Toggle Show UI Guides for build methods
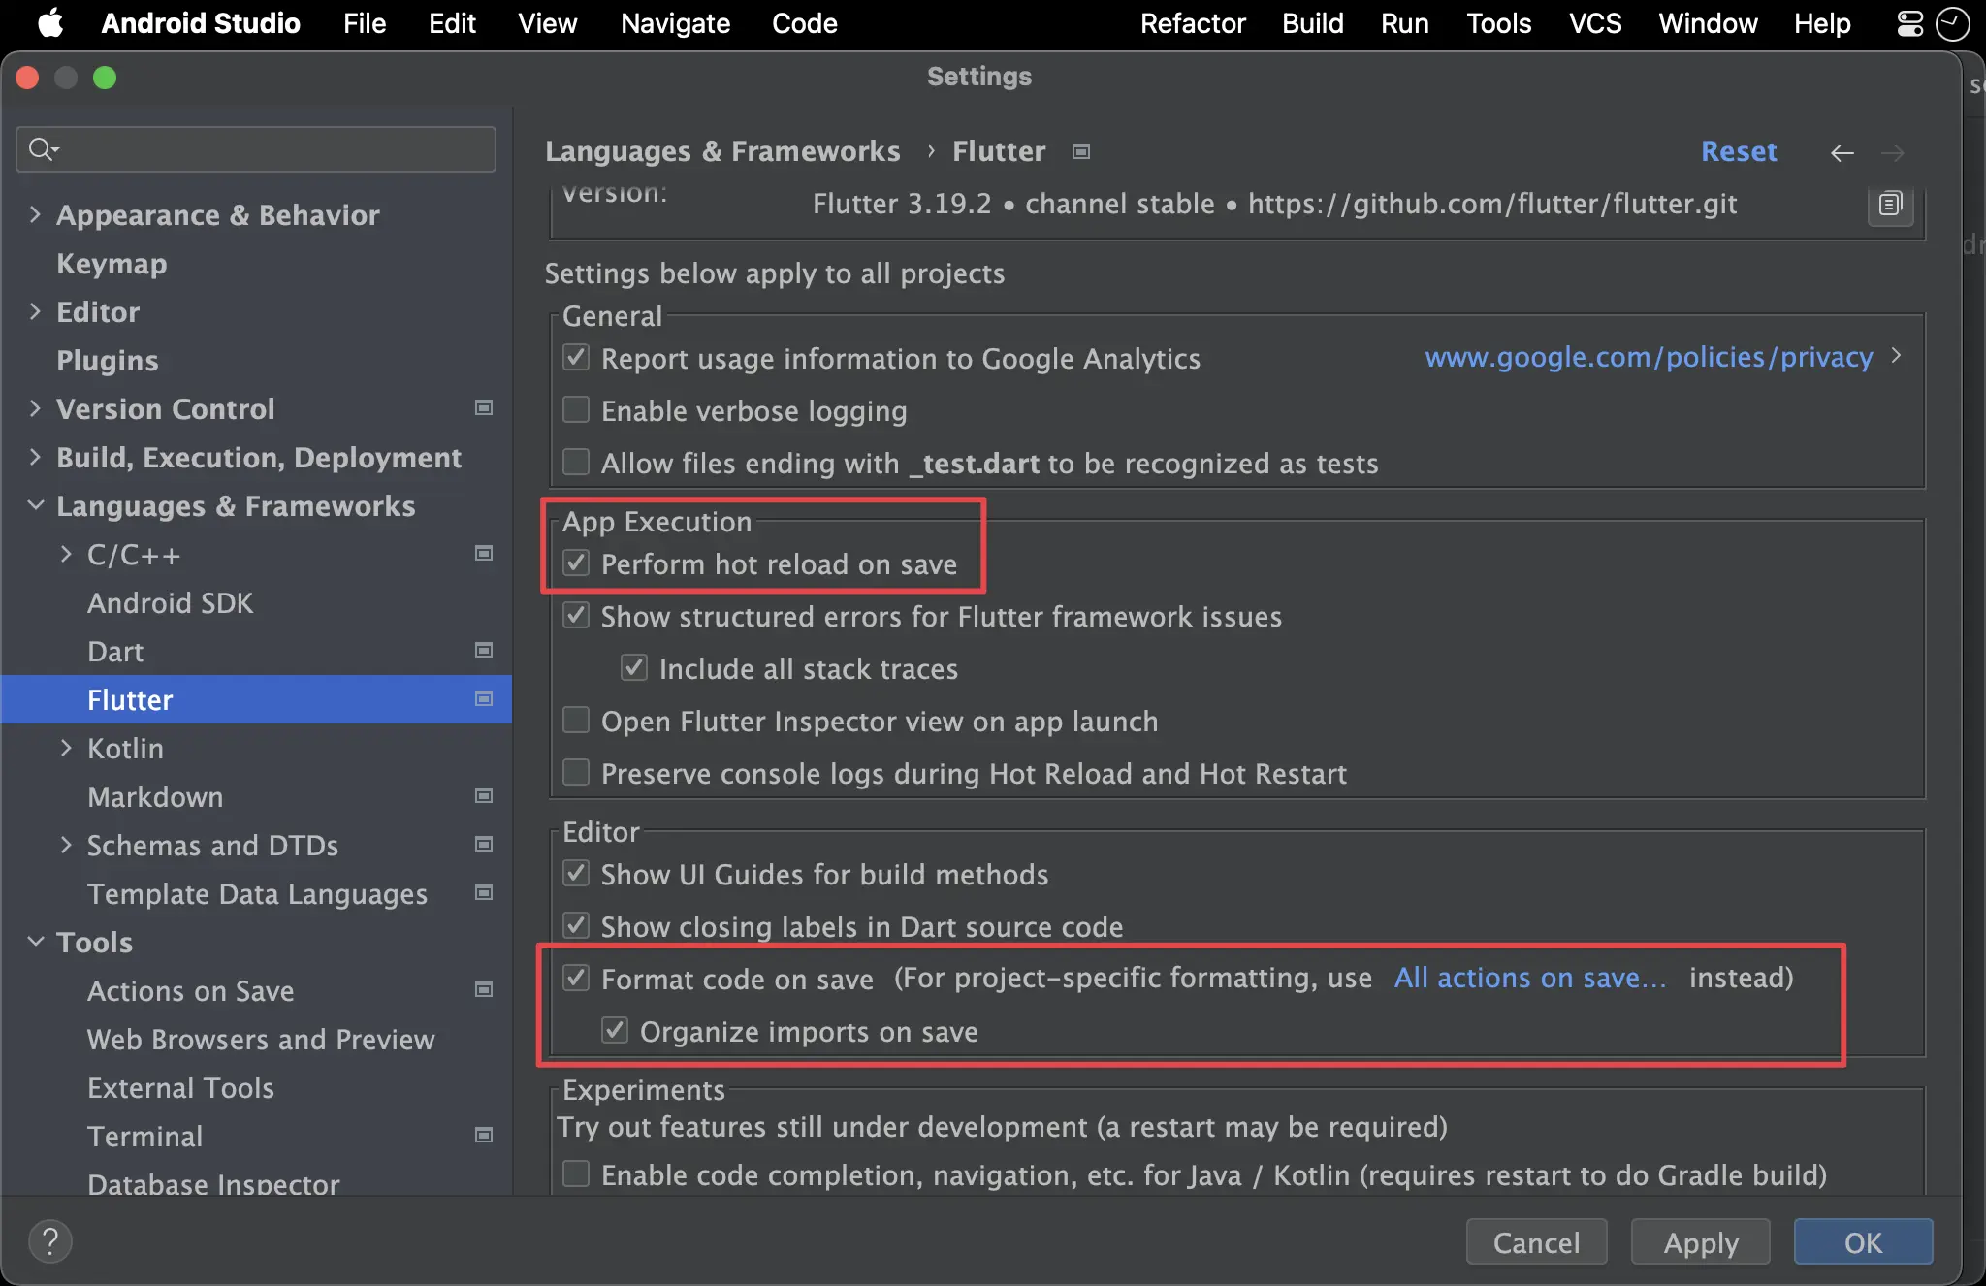The height and width of the screenshot is (1286, 1986). pos(576,874)
